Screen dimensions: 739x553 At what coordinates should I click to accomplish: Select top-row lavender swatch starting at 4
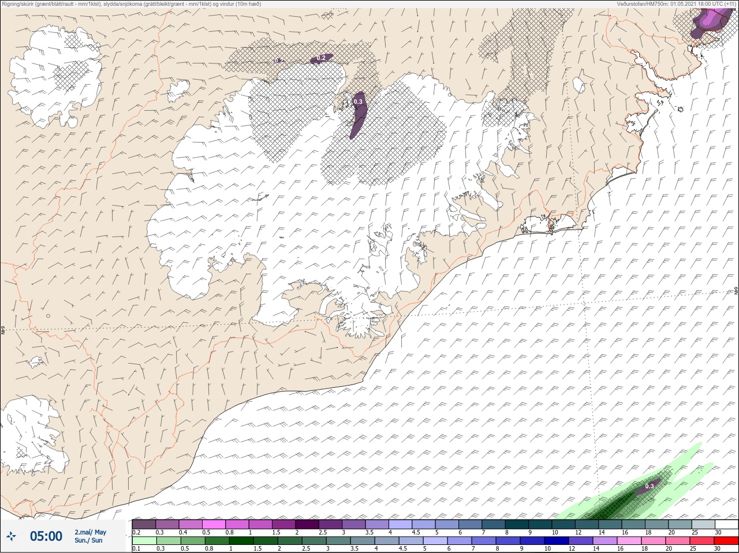click(x=400, y=524)
